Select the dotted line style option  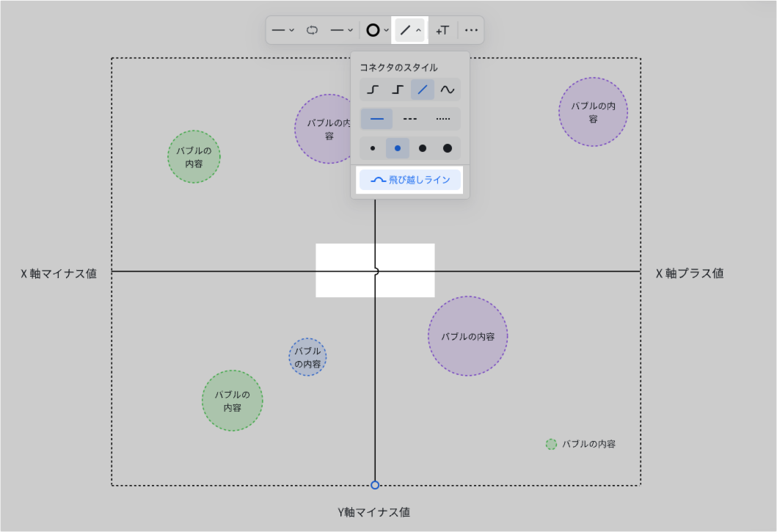pyautogui.click(x=443, y=119)
